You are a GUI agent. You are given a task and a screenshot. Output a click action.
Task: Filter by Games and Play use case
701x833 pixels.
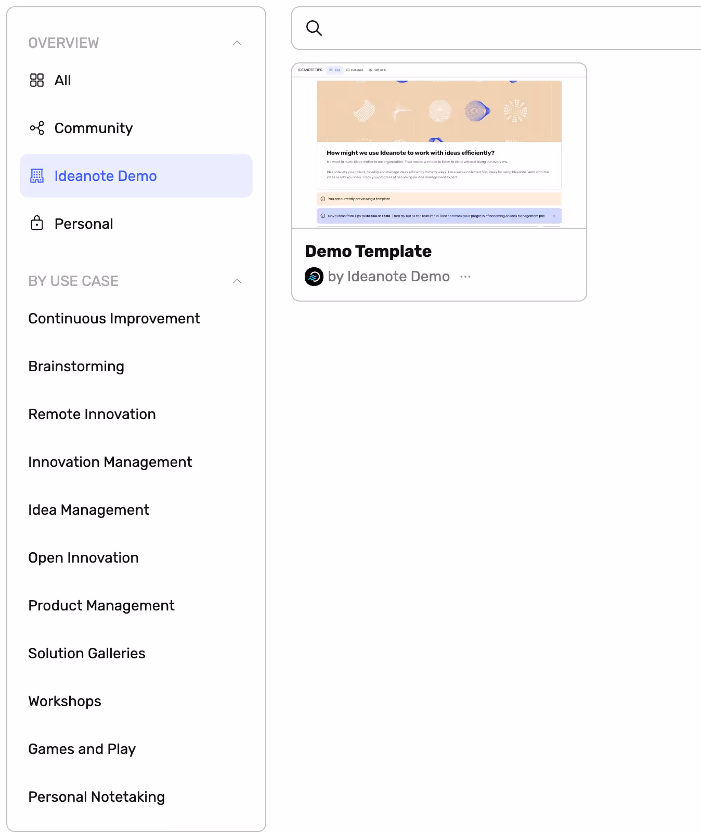click(82, 749)
